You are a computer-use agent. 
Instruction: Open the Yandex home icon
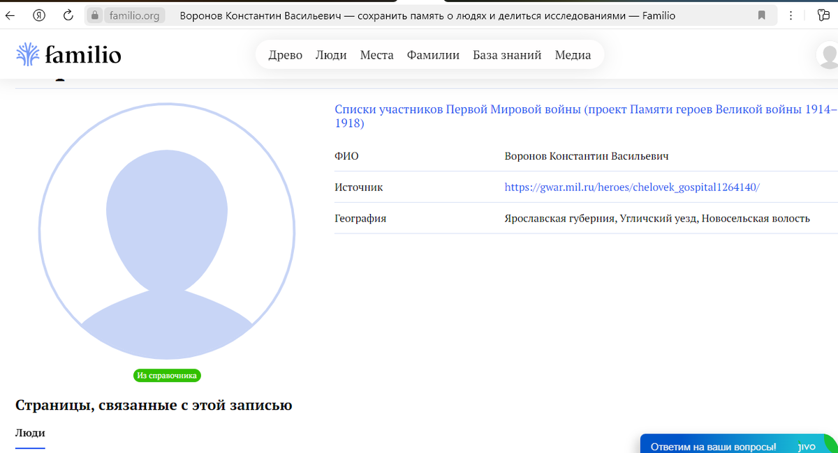click(x=40, y=15)
